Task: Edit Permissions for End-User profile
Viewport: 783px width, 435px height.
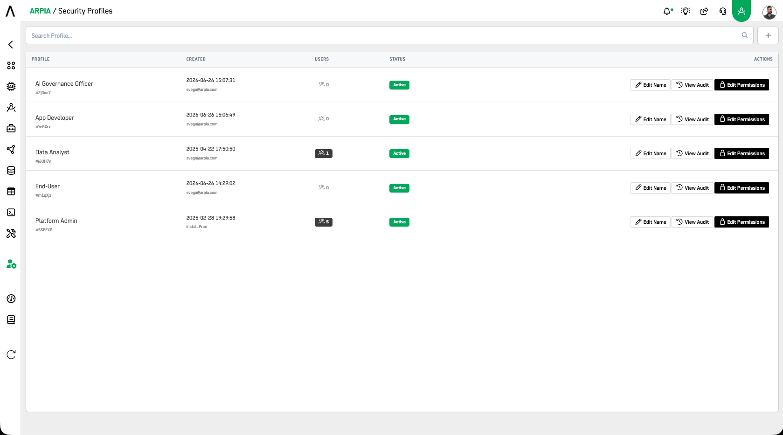Action: (741, 188)
